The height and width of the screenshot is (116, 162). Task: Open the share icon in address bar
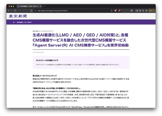(x=112, y=11)
